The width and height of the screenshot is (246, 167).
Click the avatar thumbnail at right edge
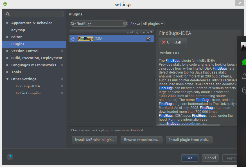(x=243, y=46)
